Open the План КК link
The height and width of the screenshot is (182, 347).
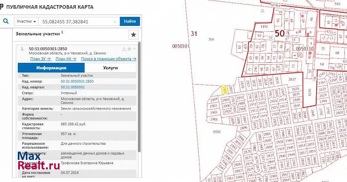coord(66,58)
